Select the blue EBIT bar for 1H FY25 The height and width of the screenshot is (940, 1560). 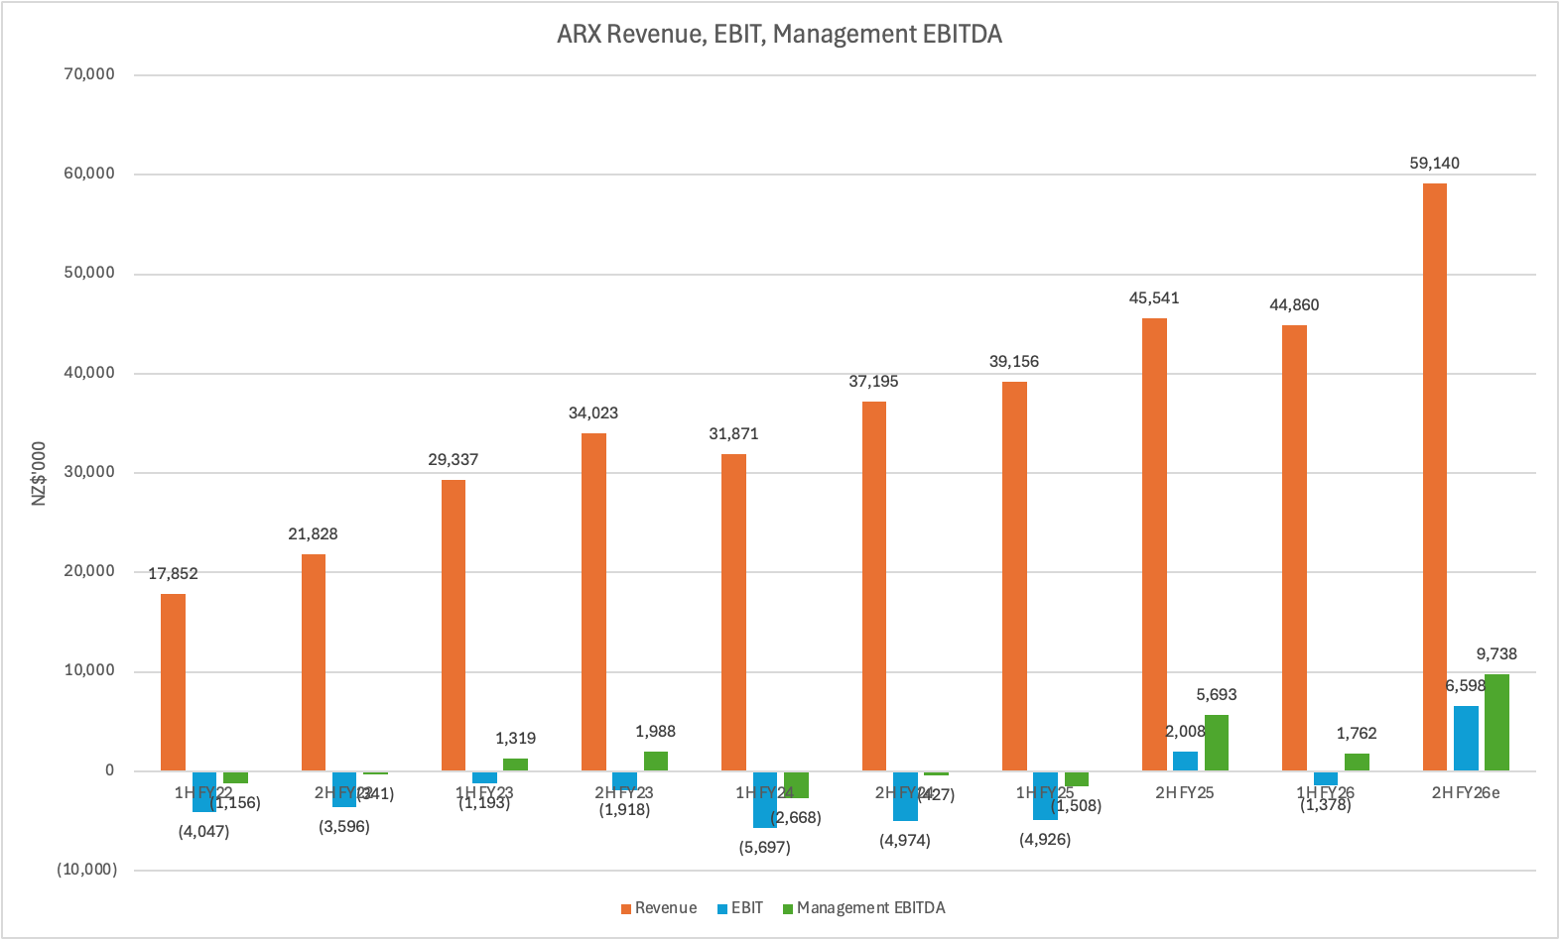[x=1045, y=795]
